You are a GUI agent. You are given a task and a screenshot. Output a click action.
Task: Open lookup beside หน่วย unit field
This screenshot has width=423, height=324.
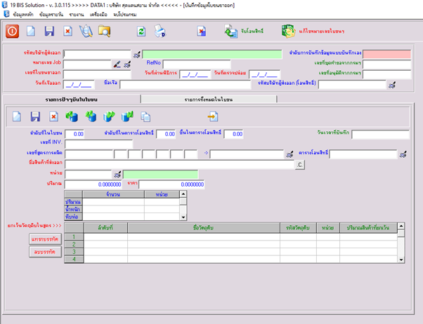tap(117, 175)
